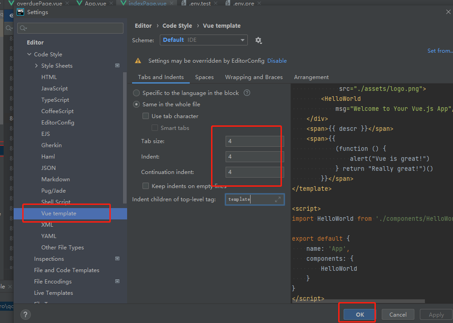The height and width of the screenshot is (323, 453).
Task: Check the Smart tabs option
Action: 155,128
